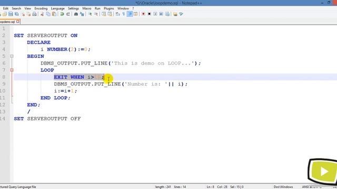Play back the recorded macro icon
This screenshot has height=189, width=337.
click(x=155, y=14)
